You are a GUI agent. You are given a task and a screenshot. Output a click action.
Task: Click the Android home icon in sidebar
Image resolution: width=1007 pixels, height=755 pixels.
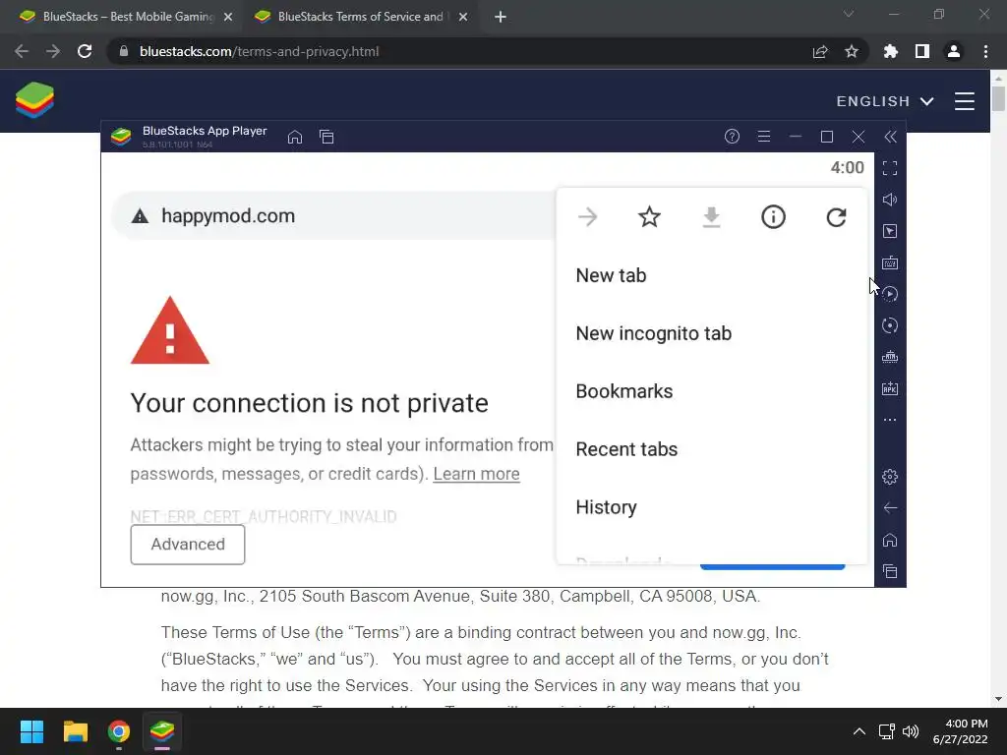[890, 540]
